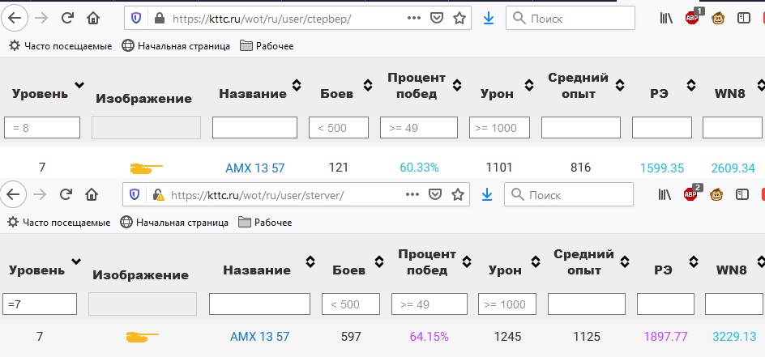Sort the Боев column in the table showing 121
This screenshot has height=357, width=765.
[x=368, y=85]
